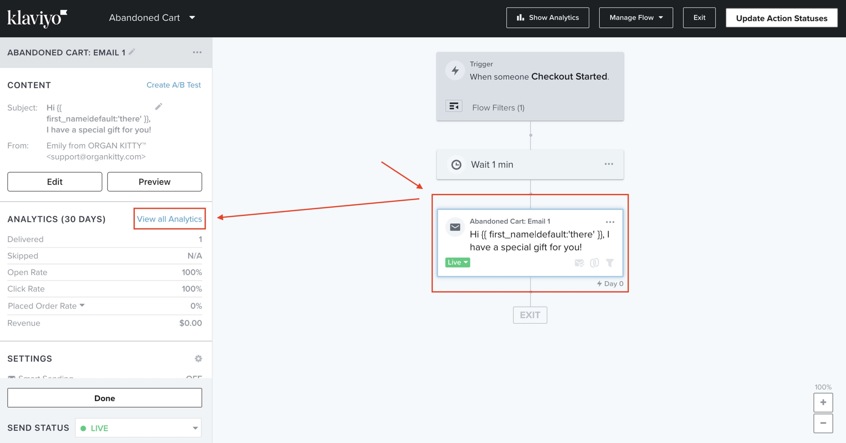Expand the Live status dropdown on the email card

(x=458, y=262)
